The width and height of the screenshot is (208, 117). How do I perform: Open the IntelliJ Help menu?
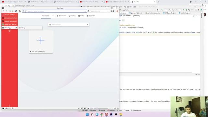coord(135,7)
